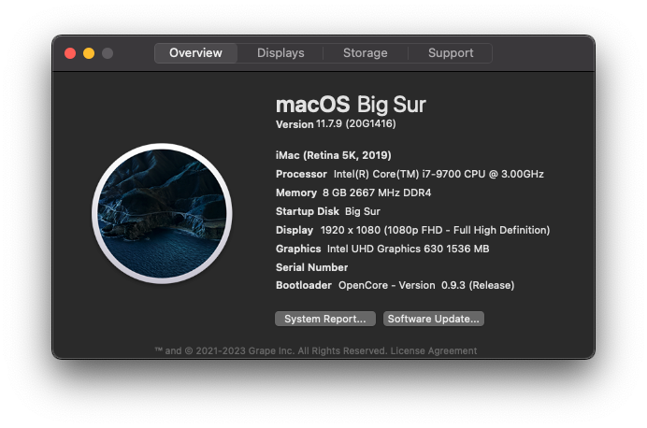This screenshot has width=647, height=428.
Task: Click the Software Update button
Action: [434, 319]
